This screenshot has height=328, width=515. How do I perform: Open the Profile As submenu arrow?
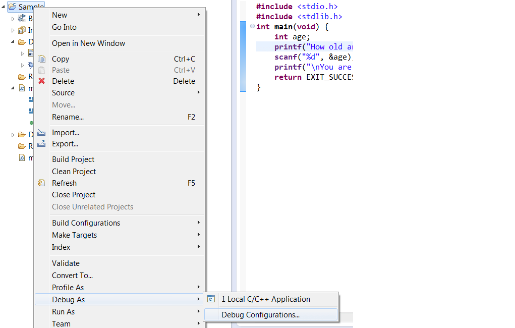point(199,287)
